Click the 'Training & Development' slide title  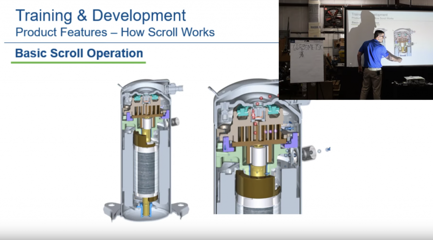tap(101, 16)
